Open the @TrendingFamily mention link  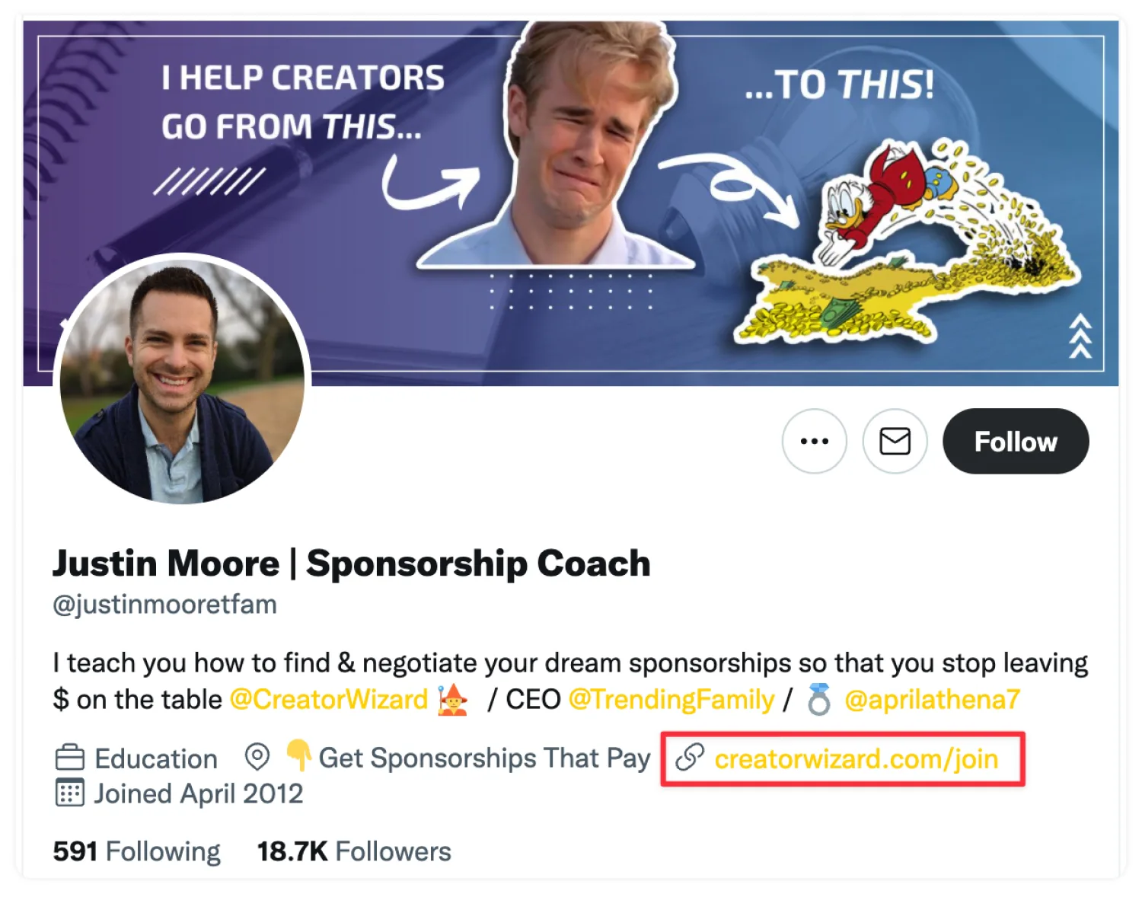(671, 700)
